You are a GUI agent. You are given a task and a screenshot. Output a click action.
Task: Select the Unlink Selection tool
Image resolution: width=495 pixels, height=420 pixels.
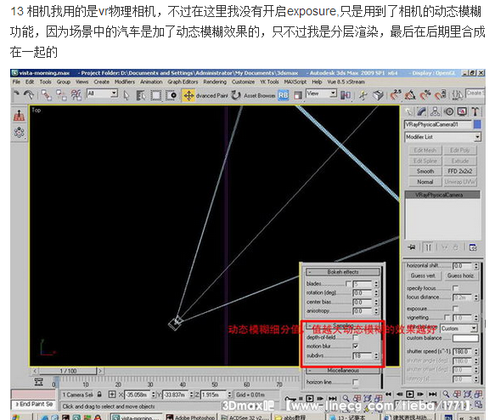click(61, 95)
